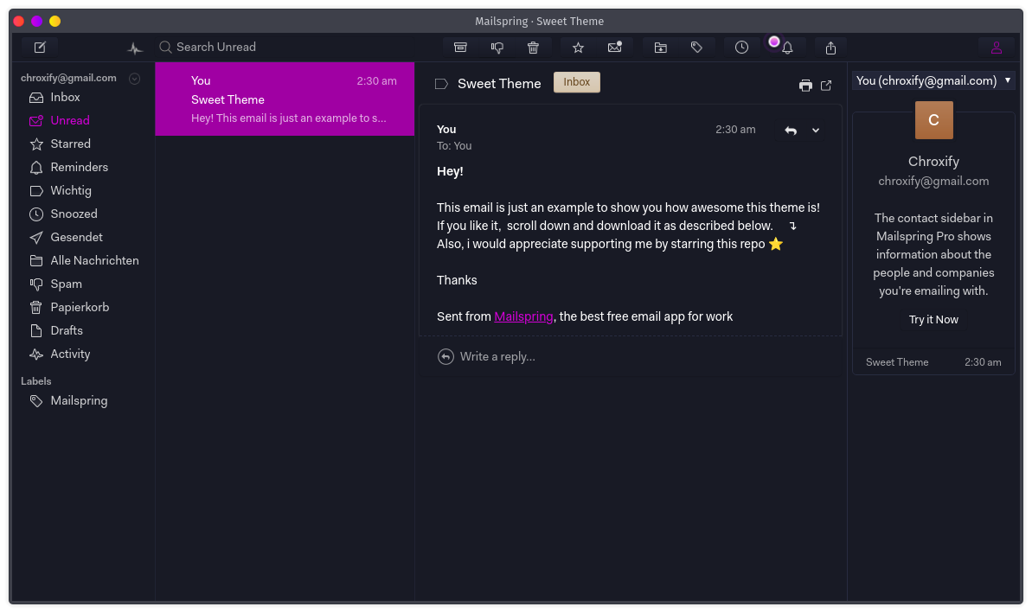Screen dimensions: 1032x613
Task: Move the email to trash via toolbar
Action: click(533, 48)
